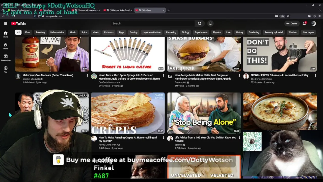Image resolution: width=323 pixels, height=182 pixels.
Task: Click the YouTube logo
Action: 19,24
